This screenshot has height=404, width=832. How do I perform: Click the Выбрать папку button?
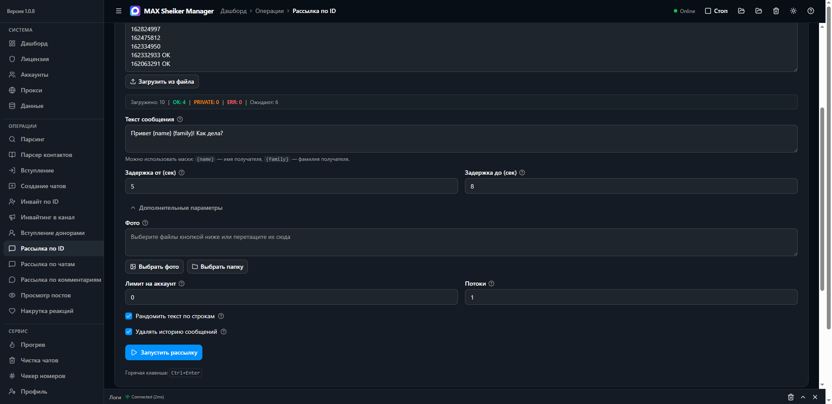click(218, 267)
